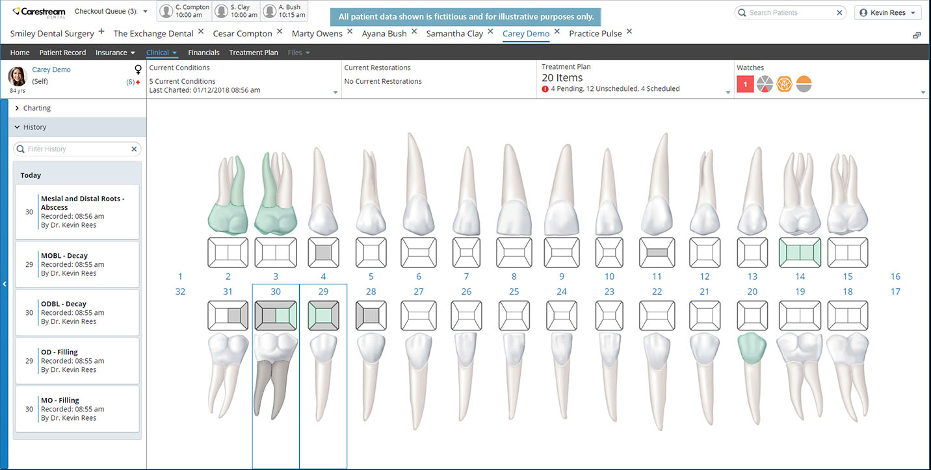The width and height of the screenshot is (931, 470).
Task: Open Financials in the navigation bar
Action: coord(203,53)
